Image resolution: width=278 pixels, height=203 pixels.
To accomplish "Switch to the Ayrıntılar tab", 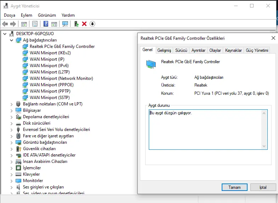I will click(x=198, y=50).
